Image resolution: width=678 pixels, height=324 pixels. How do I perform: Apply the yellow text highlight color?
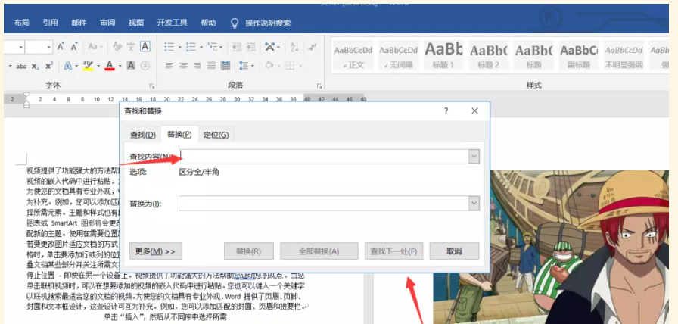click(89, 66)
